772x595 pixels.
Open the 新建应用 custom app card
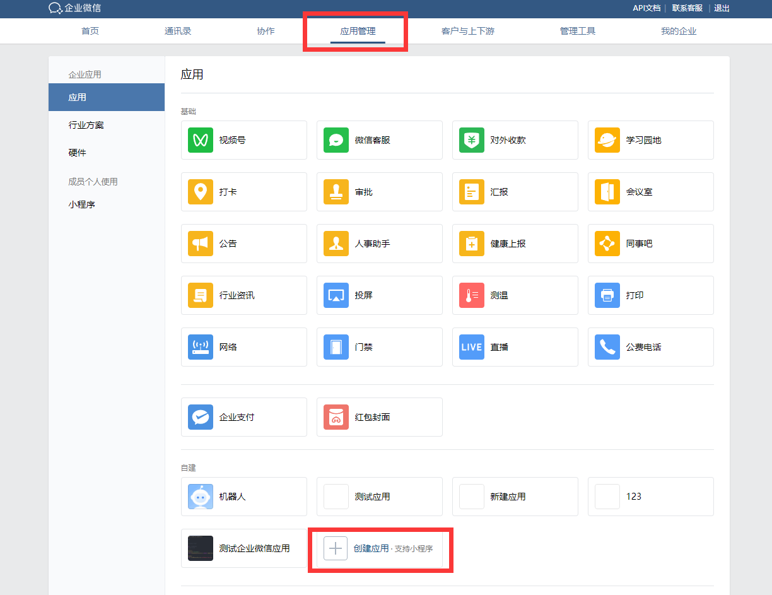(x=515, y=497)
